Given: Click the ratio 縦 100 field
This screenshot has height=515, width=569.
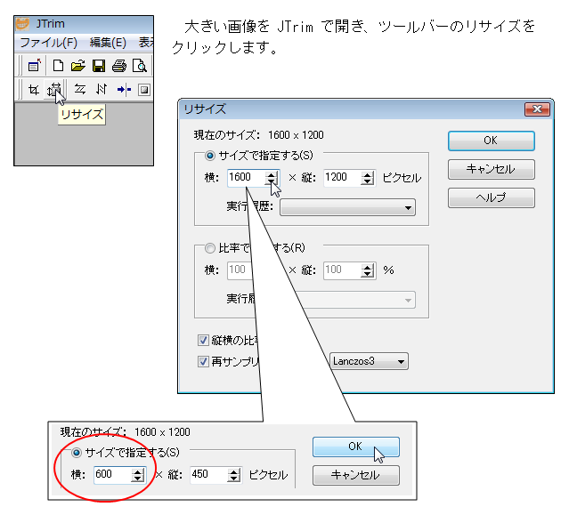Looking at the screenshot, I should [x=342, y=270].
